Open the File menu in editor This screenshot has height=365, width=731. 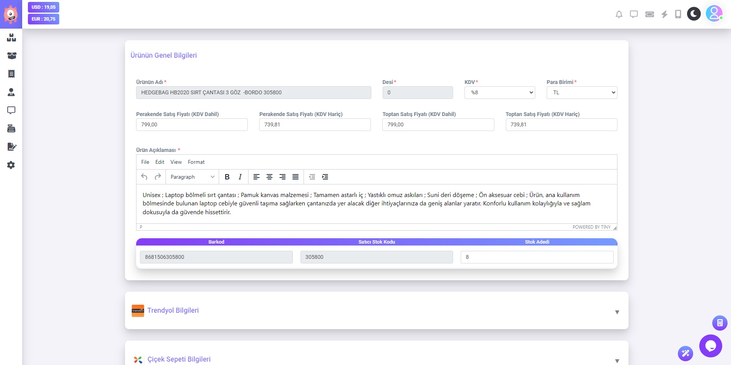point(145,162)
